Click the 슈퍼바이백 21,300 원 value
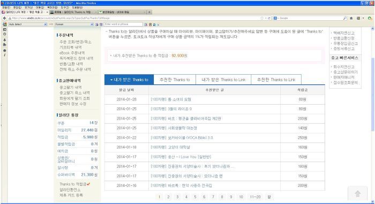The width and height of the screenshot is (375, 204). (89, 175)
